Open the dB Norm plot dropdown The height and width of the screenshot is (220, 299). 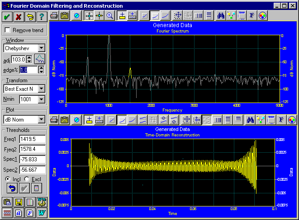(x=42, y=120)
